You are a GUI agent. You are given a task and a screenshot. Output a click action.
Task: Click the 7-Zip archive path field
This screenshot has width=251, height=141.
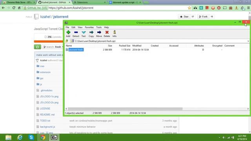pyautogui.click(x=158, y=41)
